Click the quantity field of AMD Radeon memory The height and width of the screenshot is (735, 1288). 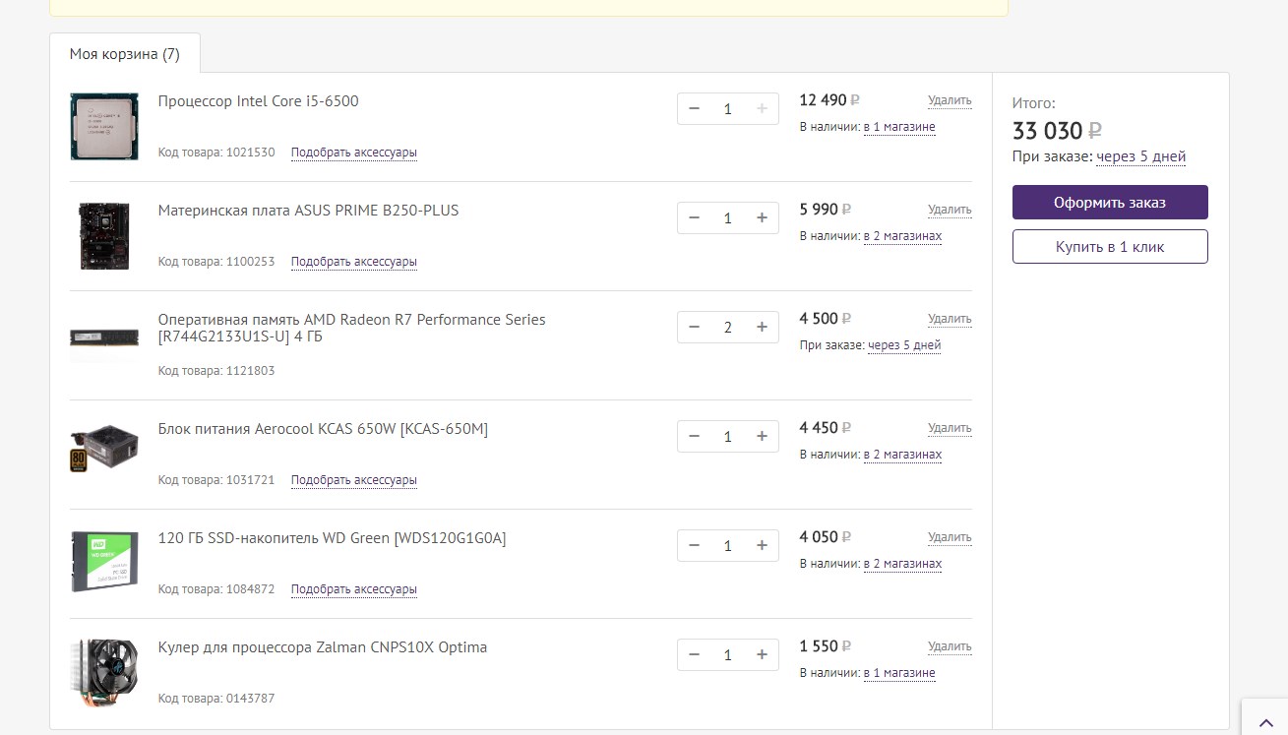click(x=728, y=327)
